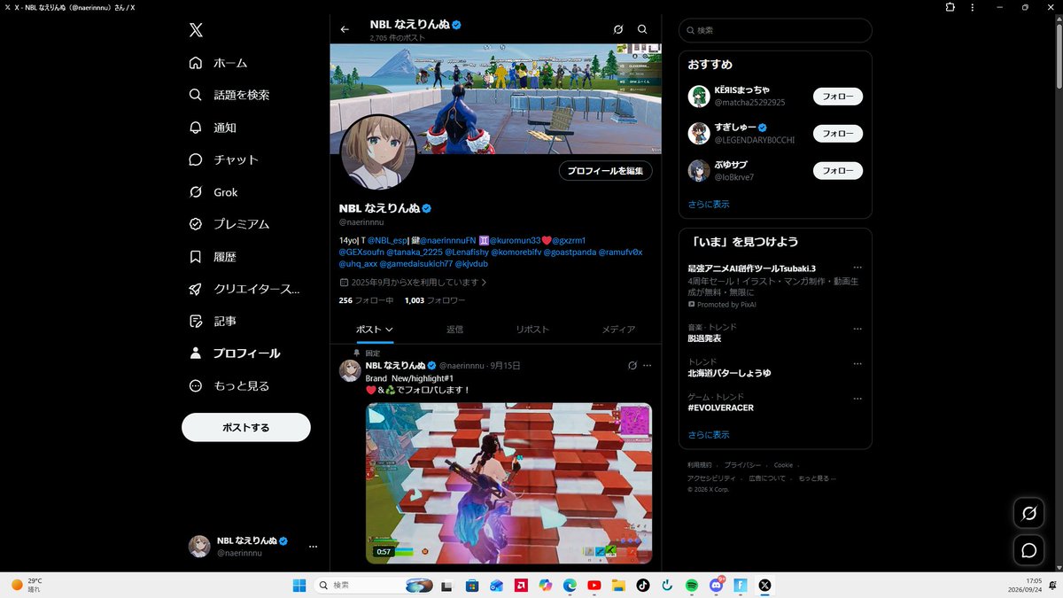Open Creator Studio (クリエイタース…)
Viewport: 1063px width, 598px height.
(x=244, y=289)
